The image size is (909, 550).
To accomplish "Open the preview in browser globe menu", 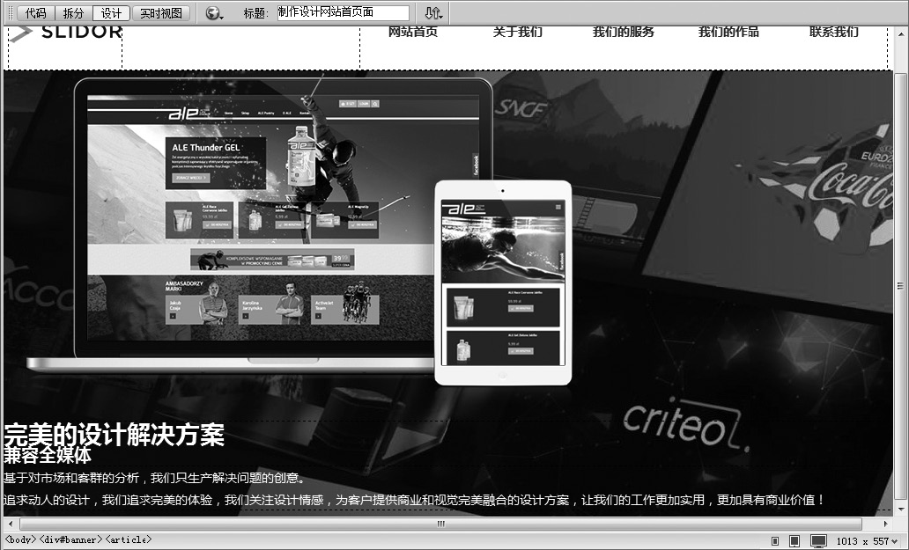I will click(214, 12).
